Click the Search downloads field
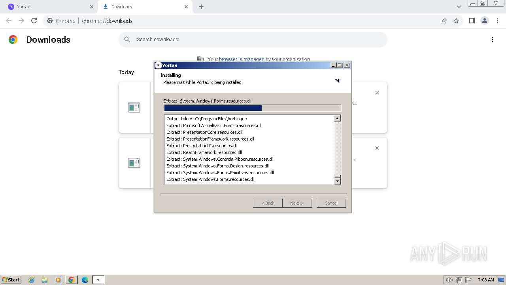Image resolution: width=506 pixels, height=285 pixels. (253, 40)
